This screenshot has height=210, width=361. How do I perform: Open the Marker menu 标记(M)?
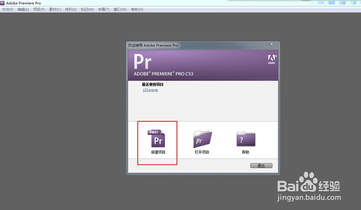(87, 9)
